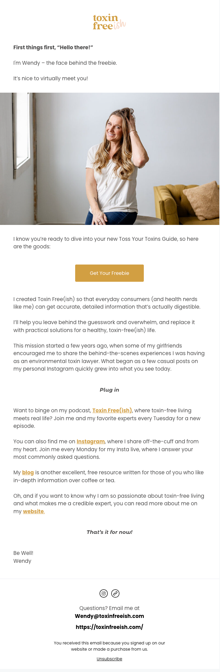
Task: Open the Instagram icon in the footer
Action: (104, 593)
